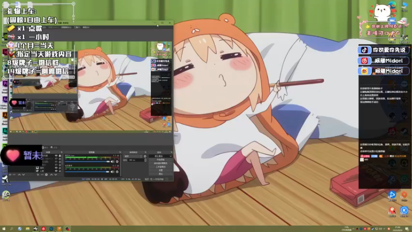Toggle the lock of the first source
The height and width of the screenshot is (232, 412).
(60, 156)
